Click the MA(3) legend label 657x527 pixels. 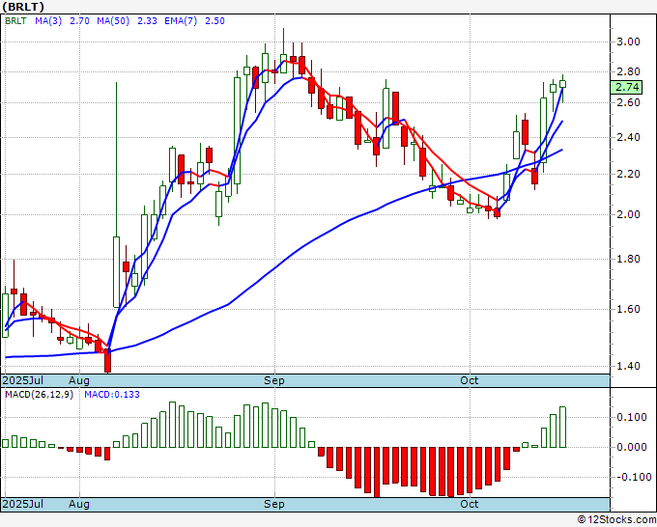click(x=48, y=21)
